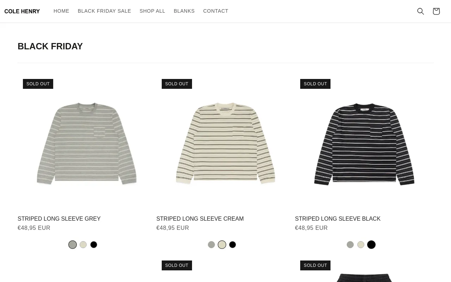
Task: Select grey swatch under Striped Long Sleeve Cream
Action: tap(211, 245)
